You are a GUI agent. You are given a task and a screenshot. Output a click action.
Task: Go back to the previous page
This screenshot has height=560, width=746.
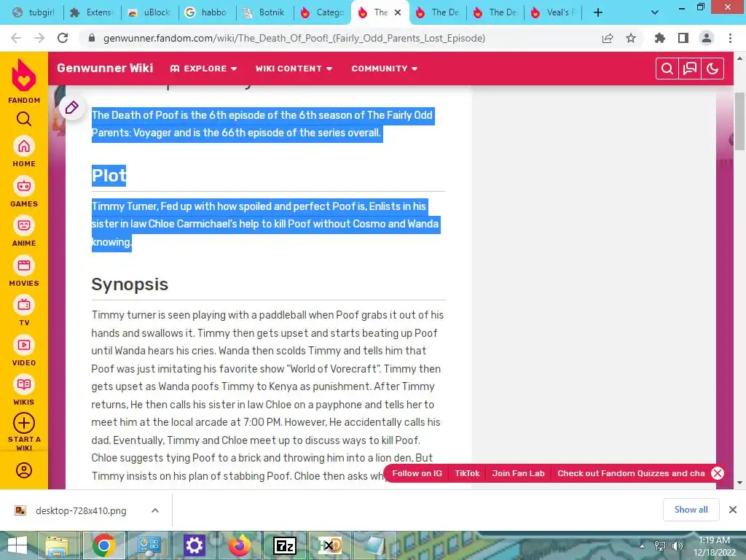pos(16,38)
